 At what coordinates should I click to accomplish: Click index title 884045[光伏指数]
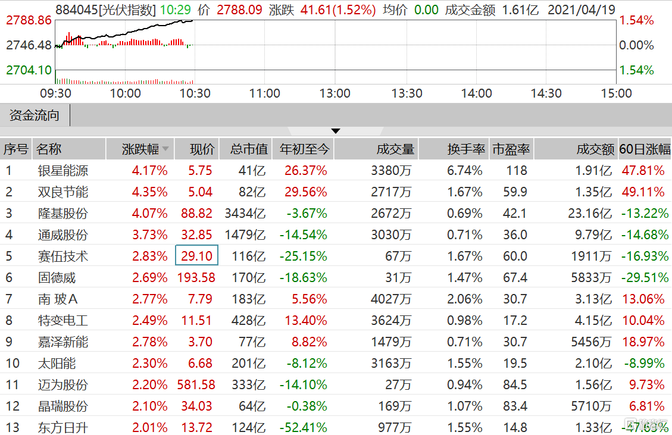coord(106,10)
